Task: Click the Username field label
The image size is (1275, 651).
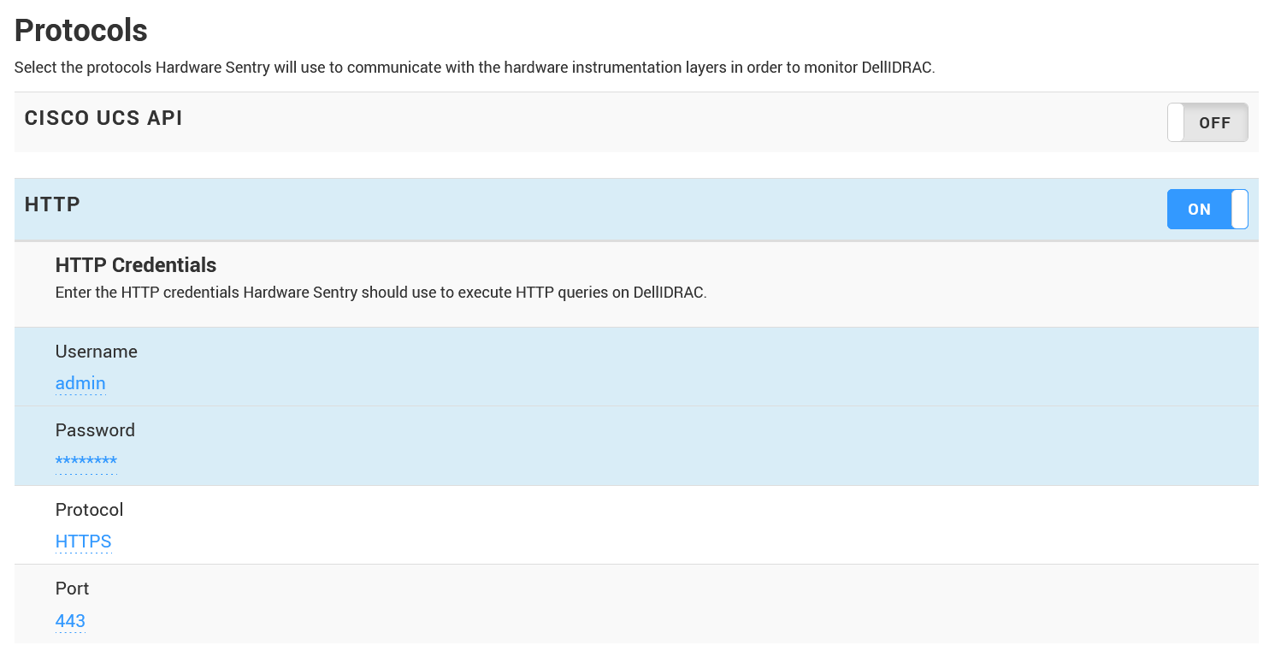Action: click(x=96, y=352)
